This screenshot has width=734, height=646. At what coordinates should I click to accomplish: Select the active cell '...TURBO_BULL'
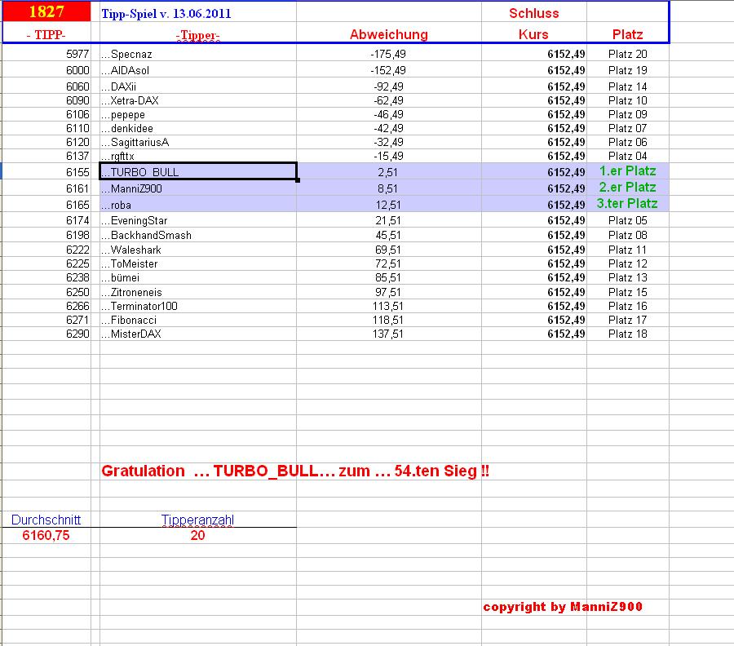(x=198, y=171)
